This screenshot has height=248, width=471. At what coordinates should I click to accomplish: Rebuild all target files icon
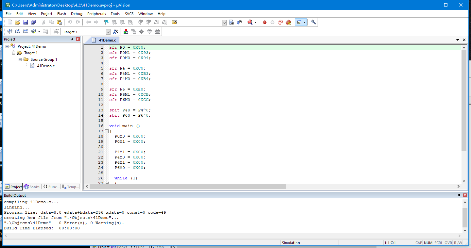tap(26, 31)
